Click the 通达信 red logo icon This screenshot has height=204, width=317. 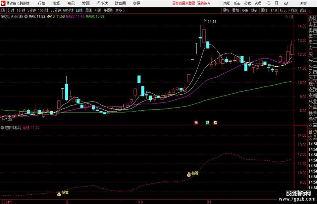pyautogui.click(x=3, y=3)
